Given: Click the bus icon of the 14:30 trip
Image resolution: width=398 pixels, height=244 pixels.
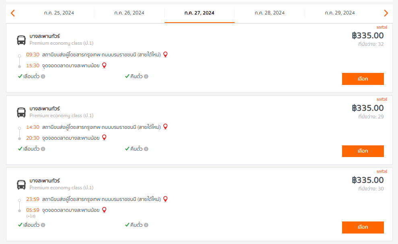Looking at the screenshot, I should point(21,112).
